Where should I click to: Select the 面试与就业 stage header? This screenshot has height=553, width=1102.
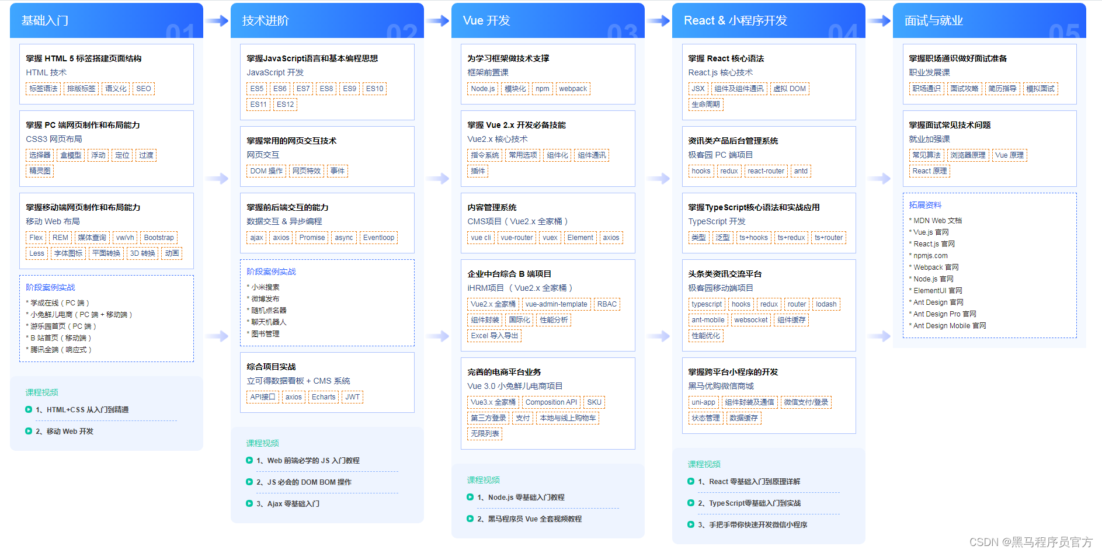click(x=989, y=20)
